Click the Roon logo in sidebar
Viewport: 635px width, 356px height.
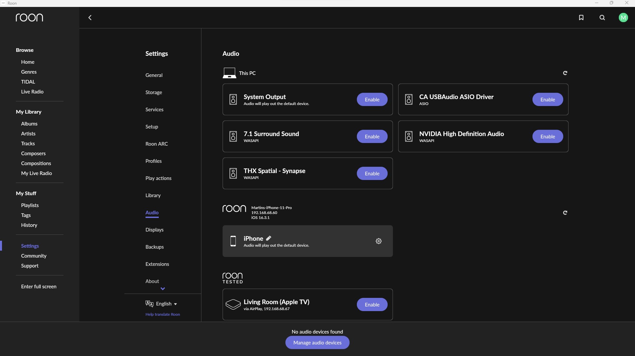click(29, 18)
